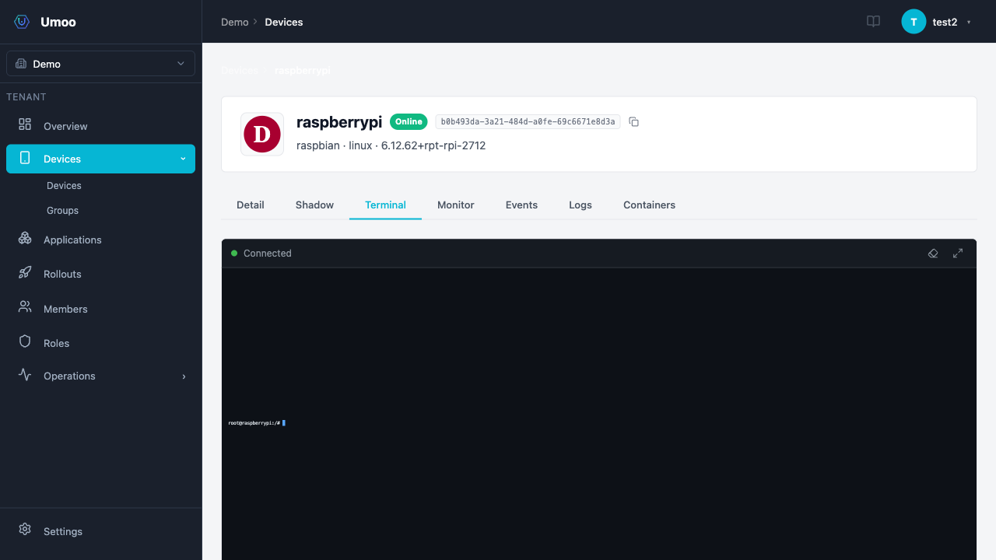This screenshot has width=996, height=560.
Task: Collapse the Devices sidebar section
Action: [x=183, y=159]
